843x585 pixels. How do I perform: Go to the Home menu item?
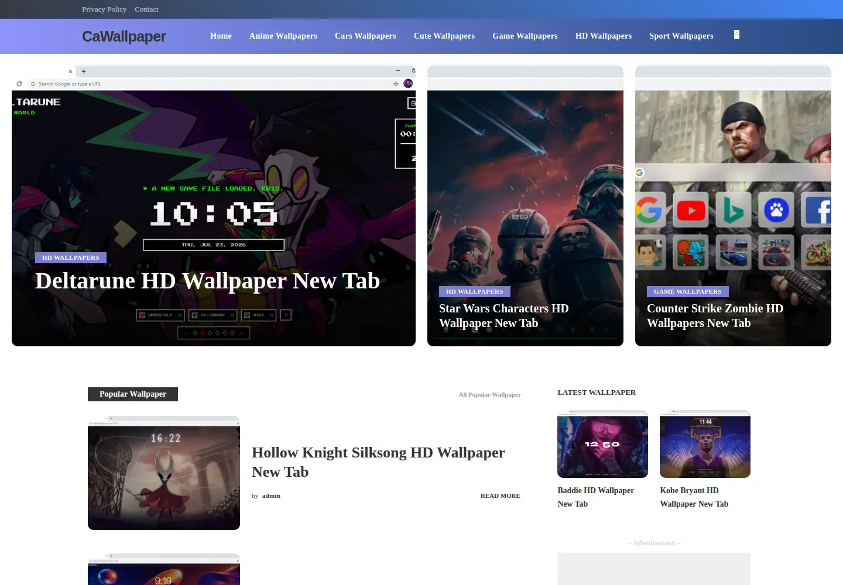point(221,36)
